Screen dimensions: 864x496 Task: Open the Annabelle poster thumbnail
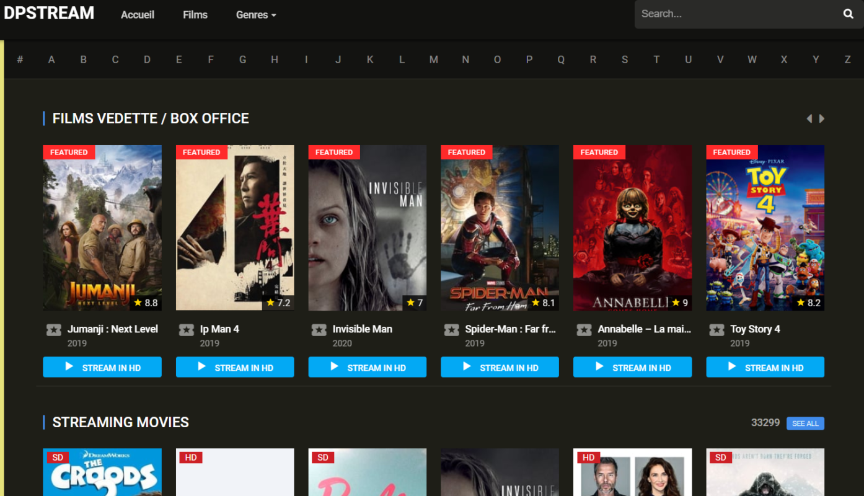(632, 228)
